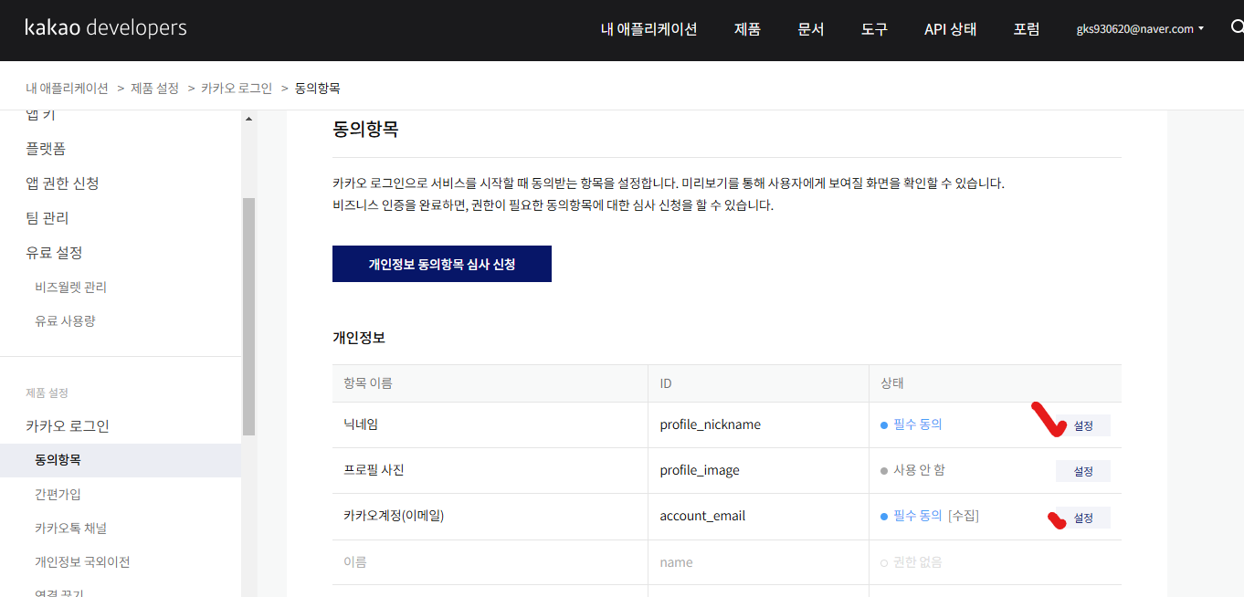Click the sidebar scrollbar thumb
This screenshot has width=1244, height=597.
(x=248, y=316)
